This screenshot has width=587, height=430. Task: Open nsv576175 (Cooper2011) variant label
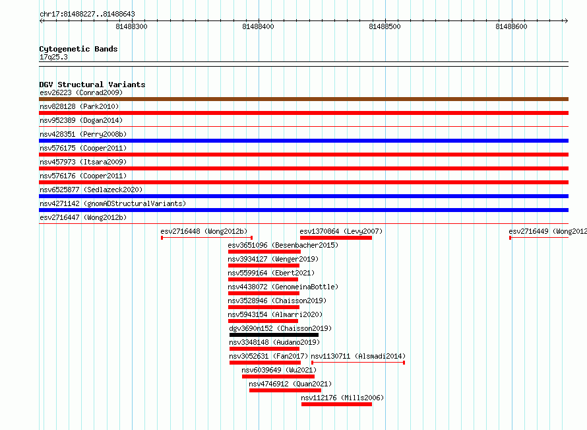[x=83, y=148]
